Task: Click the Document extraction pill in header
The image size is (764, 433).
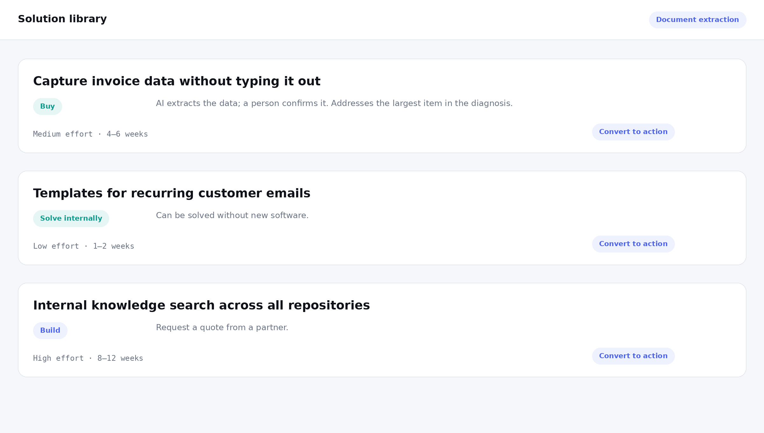Action: (x=697, y=20)
